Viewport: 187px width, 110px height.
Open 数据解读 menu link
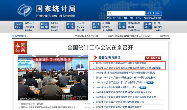pyautogui.click(x=55, y=30)
